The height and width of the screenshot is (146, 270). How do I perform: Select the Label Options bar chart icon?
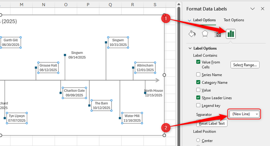(231, 34)
